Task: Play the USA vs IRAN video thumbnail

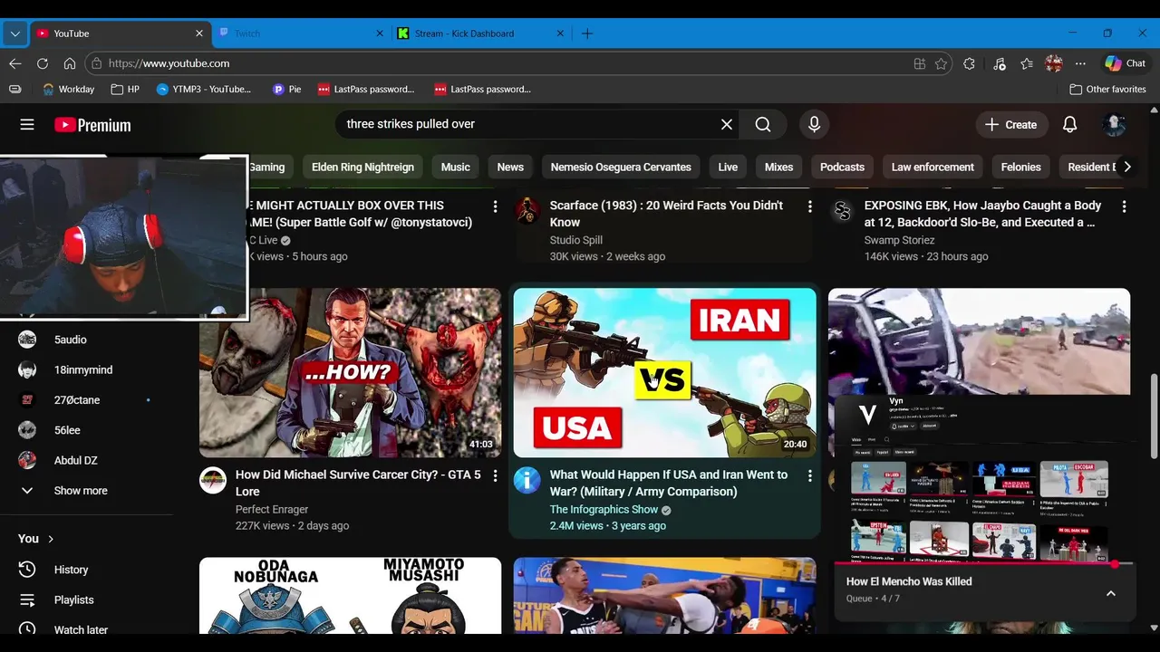Action: 664,372
